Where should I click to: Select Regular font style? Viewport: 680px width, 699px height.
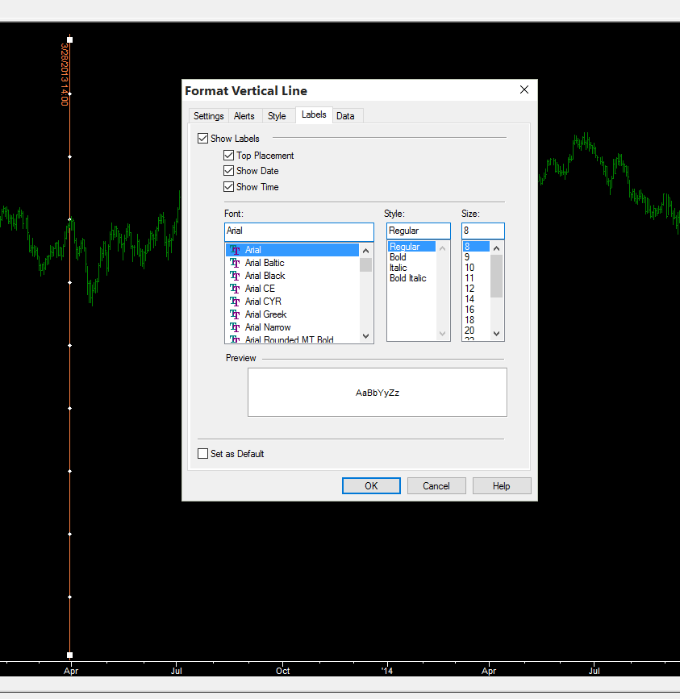point(411,247)
